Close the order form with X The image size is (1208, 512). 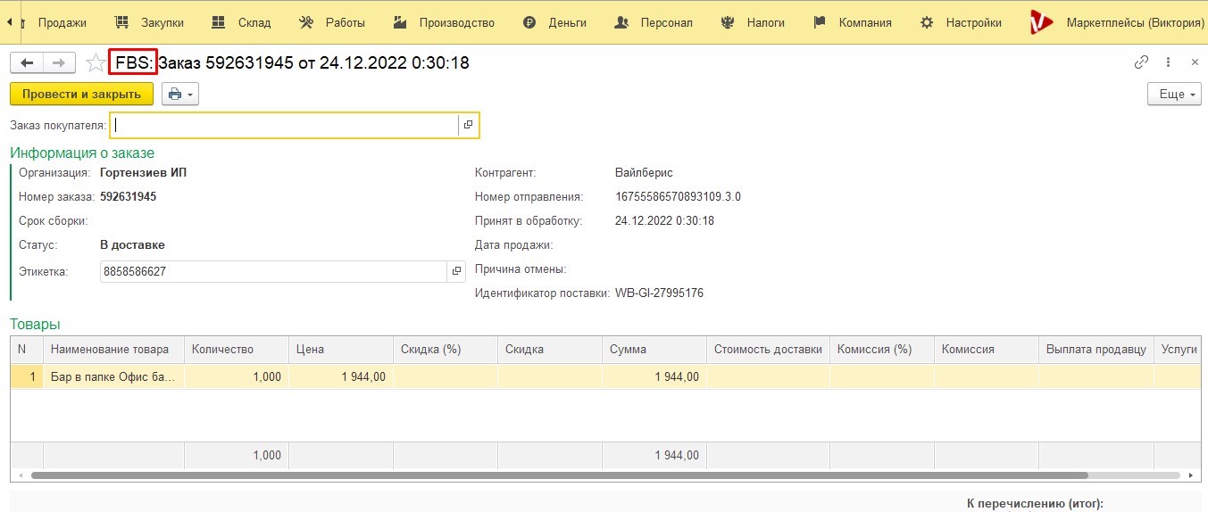pos(1195,62)
